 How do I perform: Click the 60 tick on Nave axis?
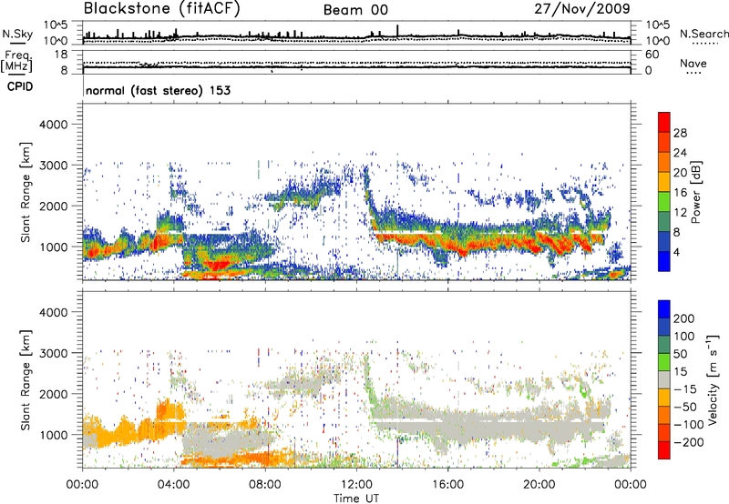click(x=652, y=55)
